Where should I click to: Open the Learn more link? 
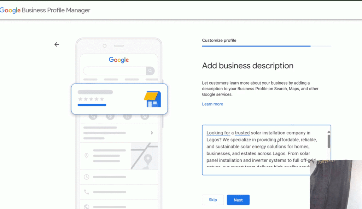(x=212, y=104)
